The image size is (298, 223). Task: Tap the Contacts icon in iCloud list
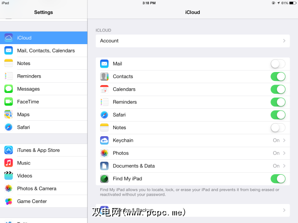pyautogui.click(x=104, y=76)
